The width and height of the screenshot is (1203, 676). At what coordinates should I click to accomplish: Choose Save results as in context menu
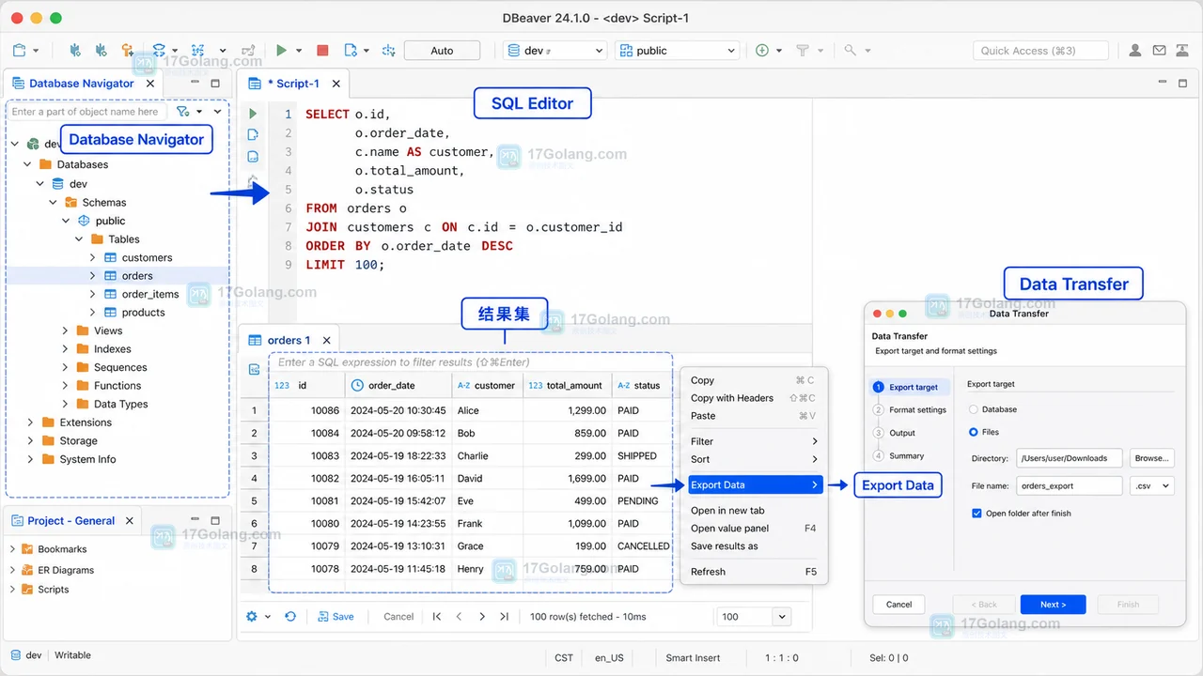point(754,545)
